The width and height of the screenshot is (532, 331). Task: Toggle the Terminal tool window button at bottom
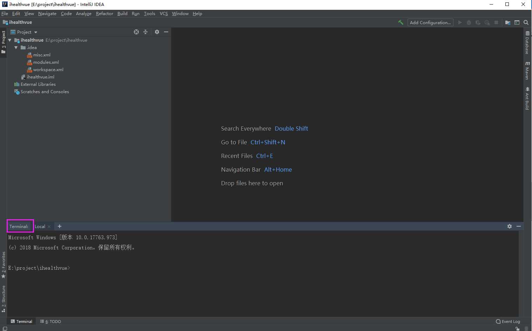tap(21, 321)
